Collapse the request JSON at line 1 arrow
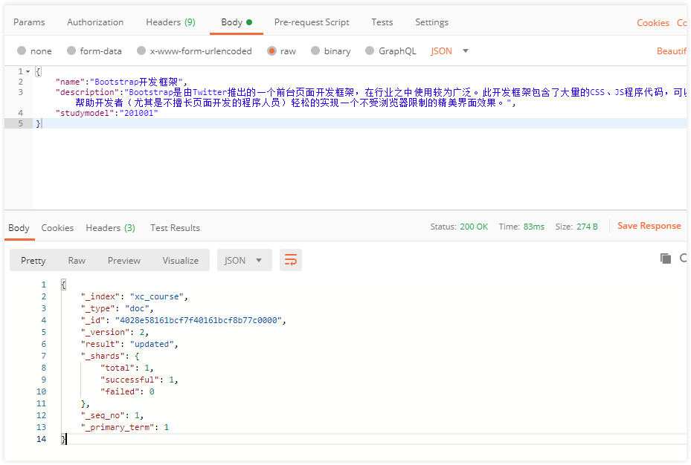 tap(28, 71)
